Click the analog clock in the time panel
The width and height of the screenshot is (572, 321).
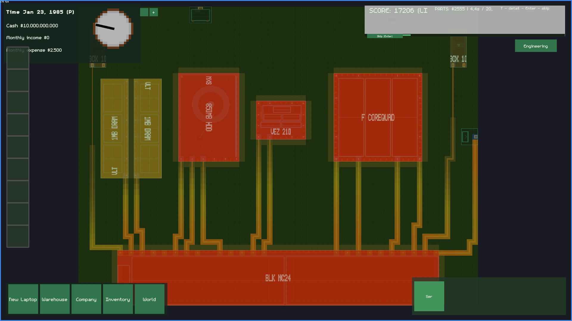113,28
